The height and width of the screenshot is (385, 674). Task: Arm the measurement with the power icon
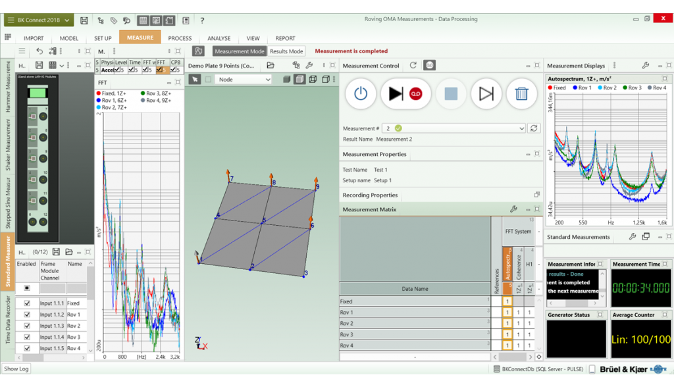click(361, 93)
